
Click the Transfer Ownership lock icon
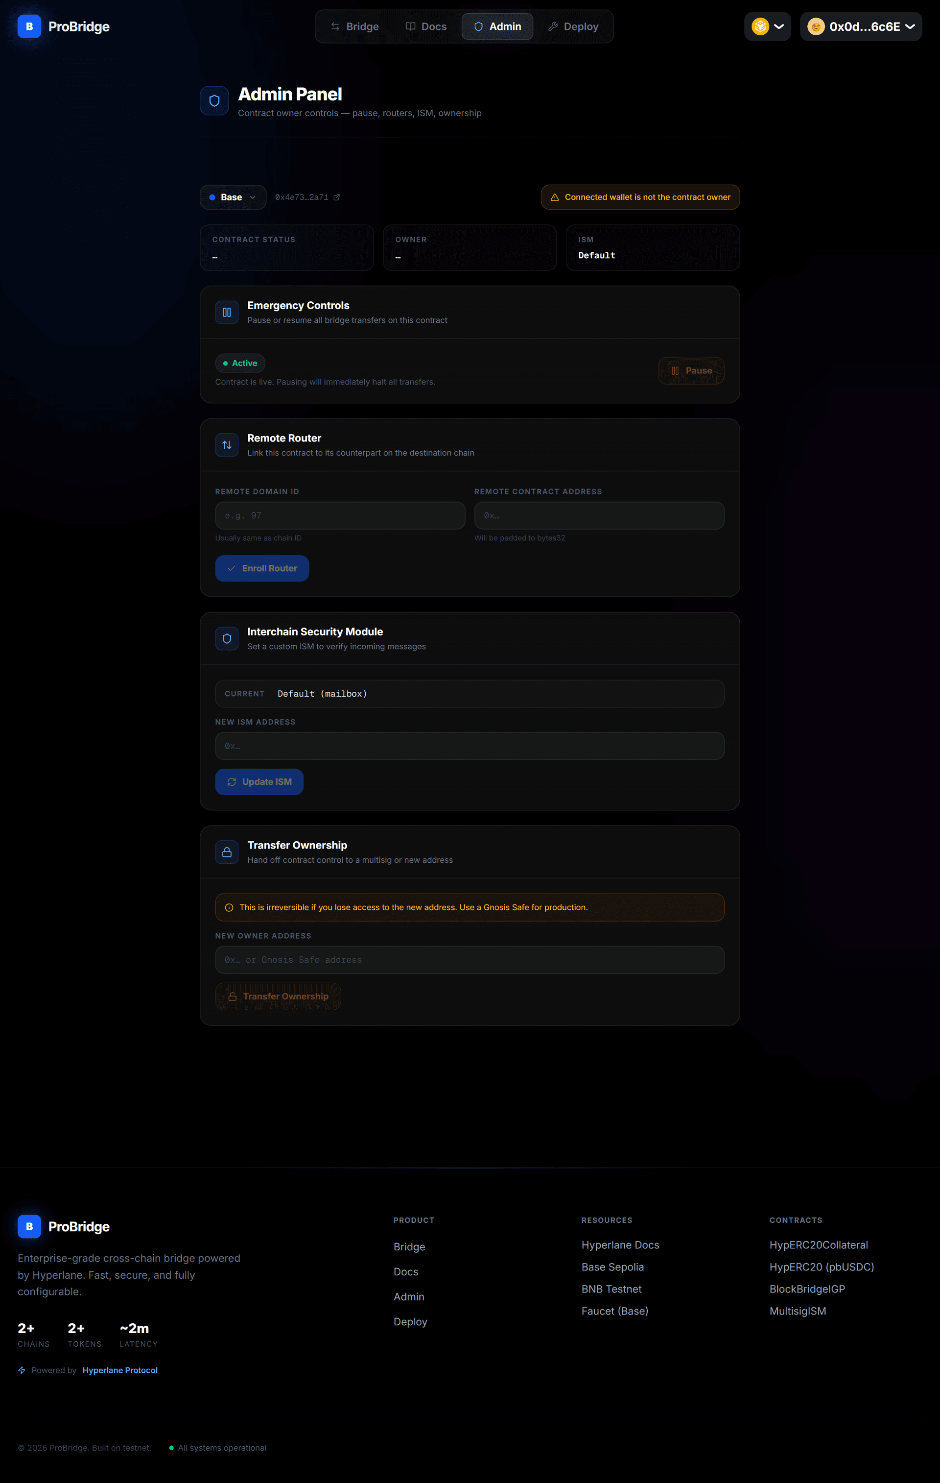[227, 852]
